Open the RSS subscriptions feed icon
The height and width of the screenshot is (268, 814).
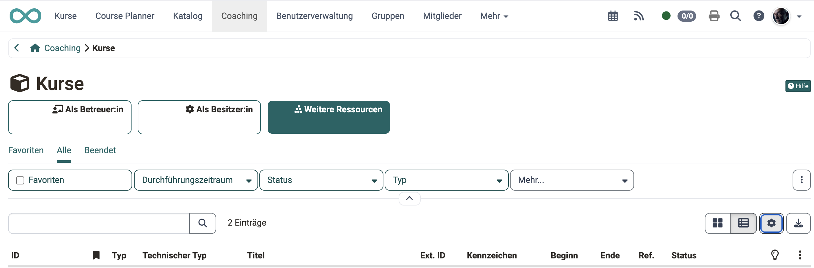click(639, 16)
